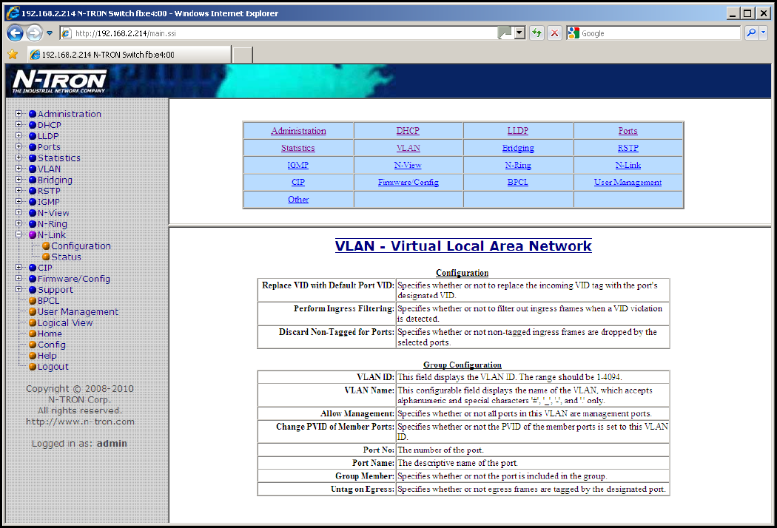Click the blue bullet beside N-Ring
The image size is (777, 528).
click(33, 224)
